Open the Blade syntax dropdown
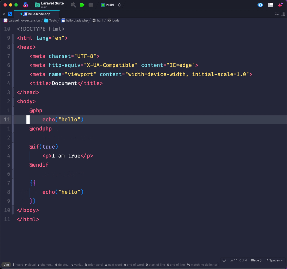The image size is (287, 269). [256, 260]
